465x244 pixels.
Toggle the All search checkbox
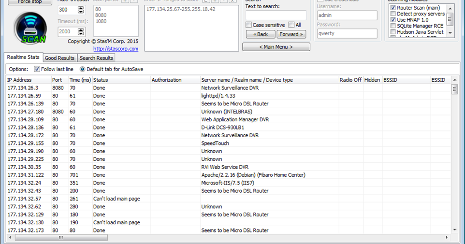[291, 25]
